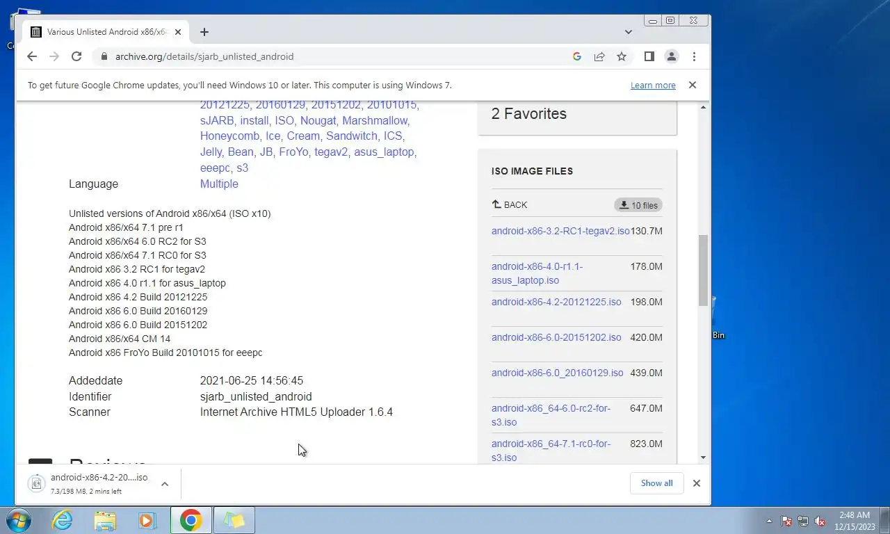The height and width of the screenshot is (534, 890).
Task: Open Windows Explorer from taskbar
Action: pyautogui.click(x=105, y=520)
